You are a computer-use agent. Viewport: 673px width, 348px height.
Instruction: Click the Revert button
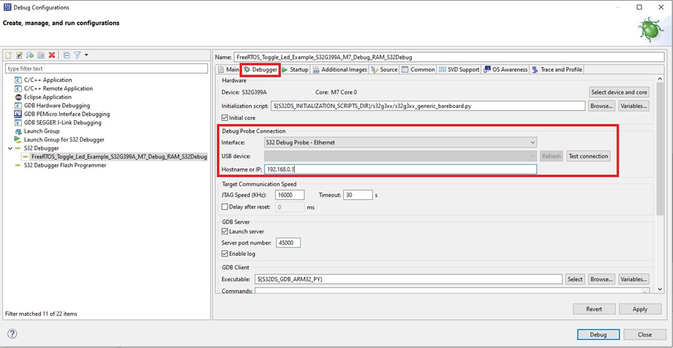pos(594,309)
